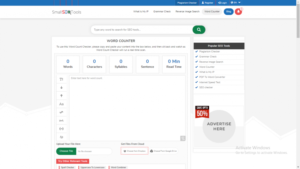Screen dimensions: 300x169
Task: Open the Blog page
Action: click(x=228, y=12)
